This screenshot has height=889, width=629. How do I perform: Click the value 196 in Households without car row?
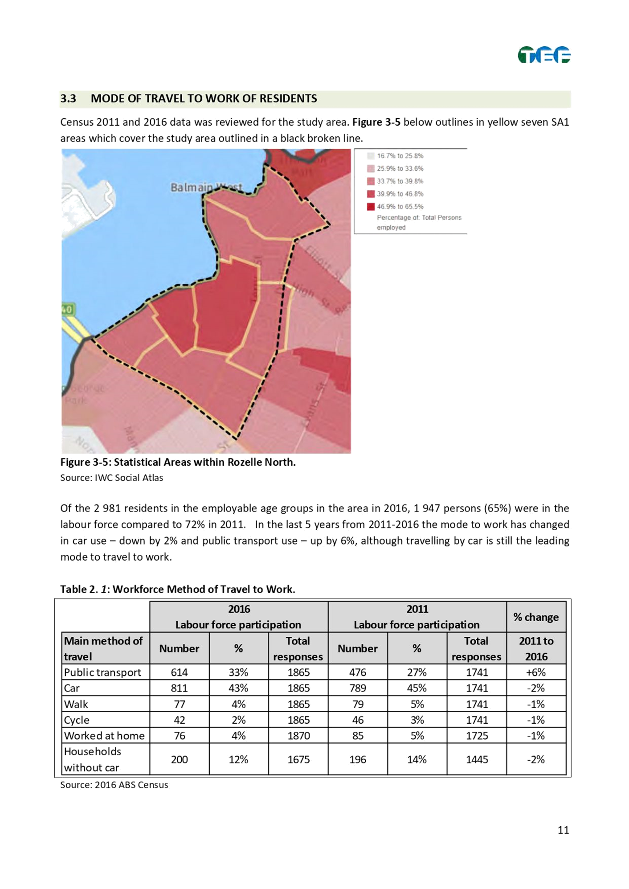point(358,759)
